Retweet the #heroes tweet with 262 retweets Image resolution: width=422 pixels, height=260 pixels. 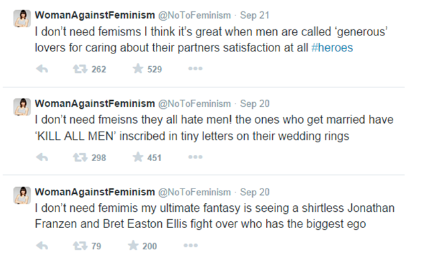pos(80,69)
